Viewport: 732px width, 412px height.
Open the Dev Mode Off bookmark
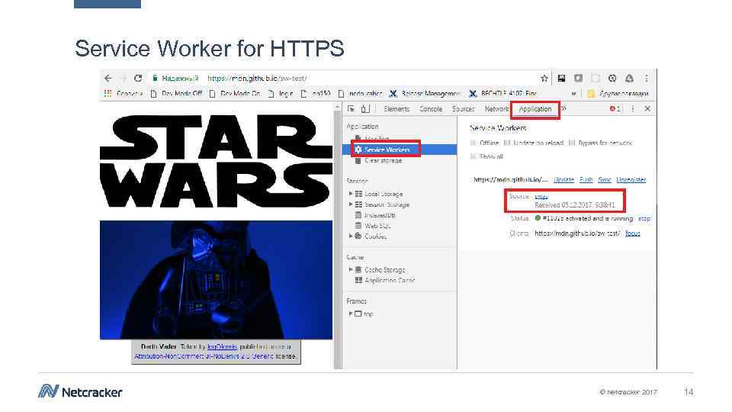tap(177, 93)
